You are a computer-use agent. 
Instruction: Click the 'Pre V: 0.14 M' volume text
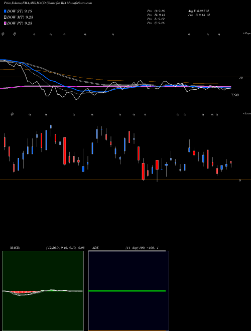pyautogui.click(x=199, y=15)
